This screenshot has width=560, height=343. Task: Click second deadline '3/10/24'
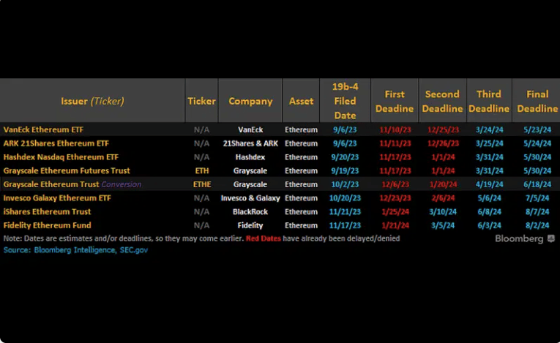(443, 211)
